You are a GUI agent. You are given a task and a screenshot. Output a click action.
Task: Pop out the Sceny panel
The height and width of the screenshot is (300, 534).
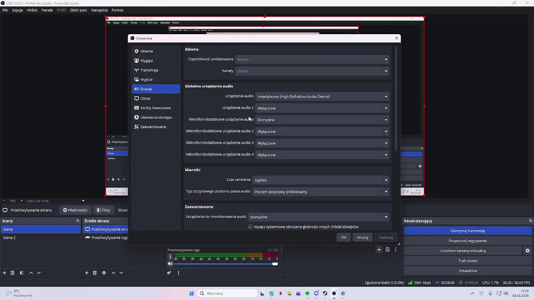(78, 221)
